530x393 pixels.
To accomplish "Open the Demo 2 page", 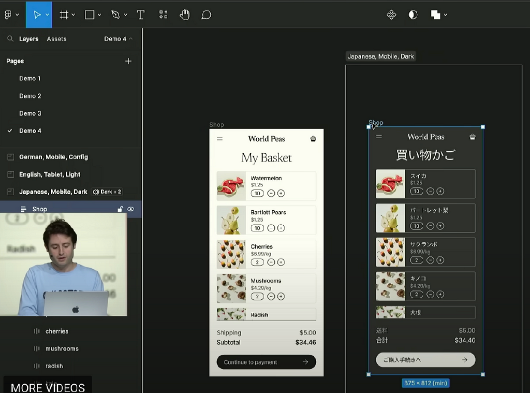I will coord(30,96).
